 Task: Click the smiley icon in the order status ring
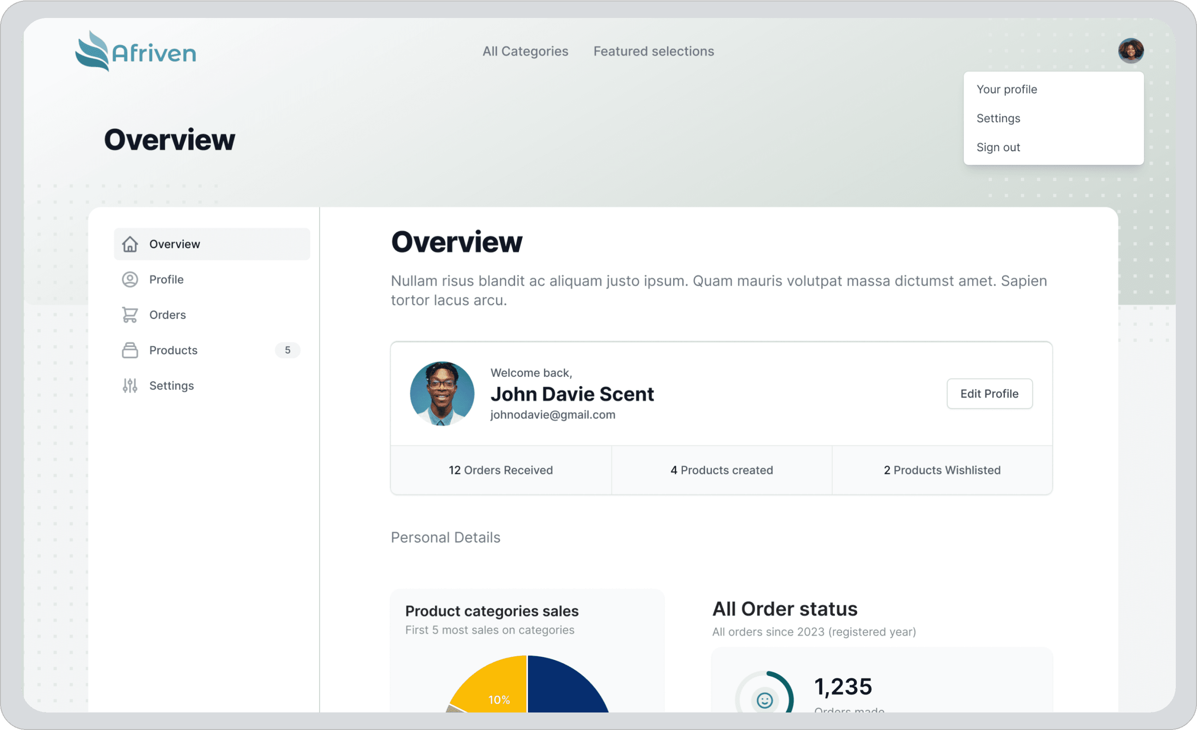point(764,701)
